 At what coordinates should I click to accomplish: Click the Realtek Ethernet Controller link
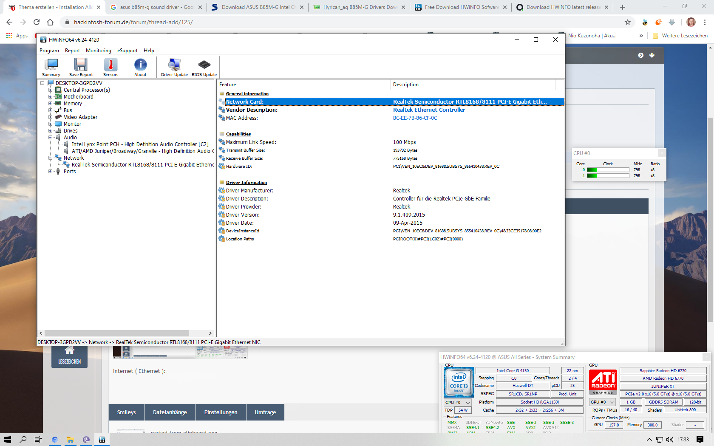(429, 110)
